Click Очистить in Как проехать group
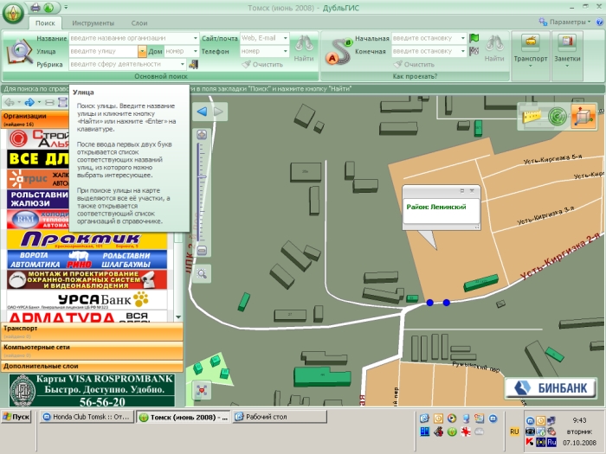Image resolution: width=606 pixels, height=454 pixels. (x=414, y=65)
